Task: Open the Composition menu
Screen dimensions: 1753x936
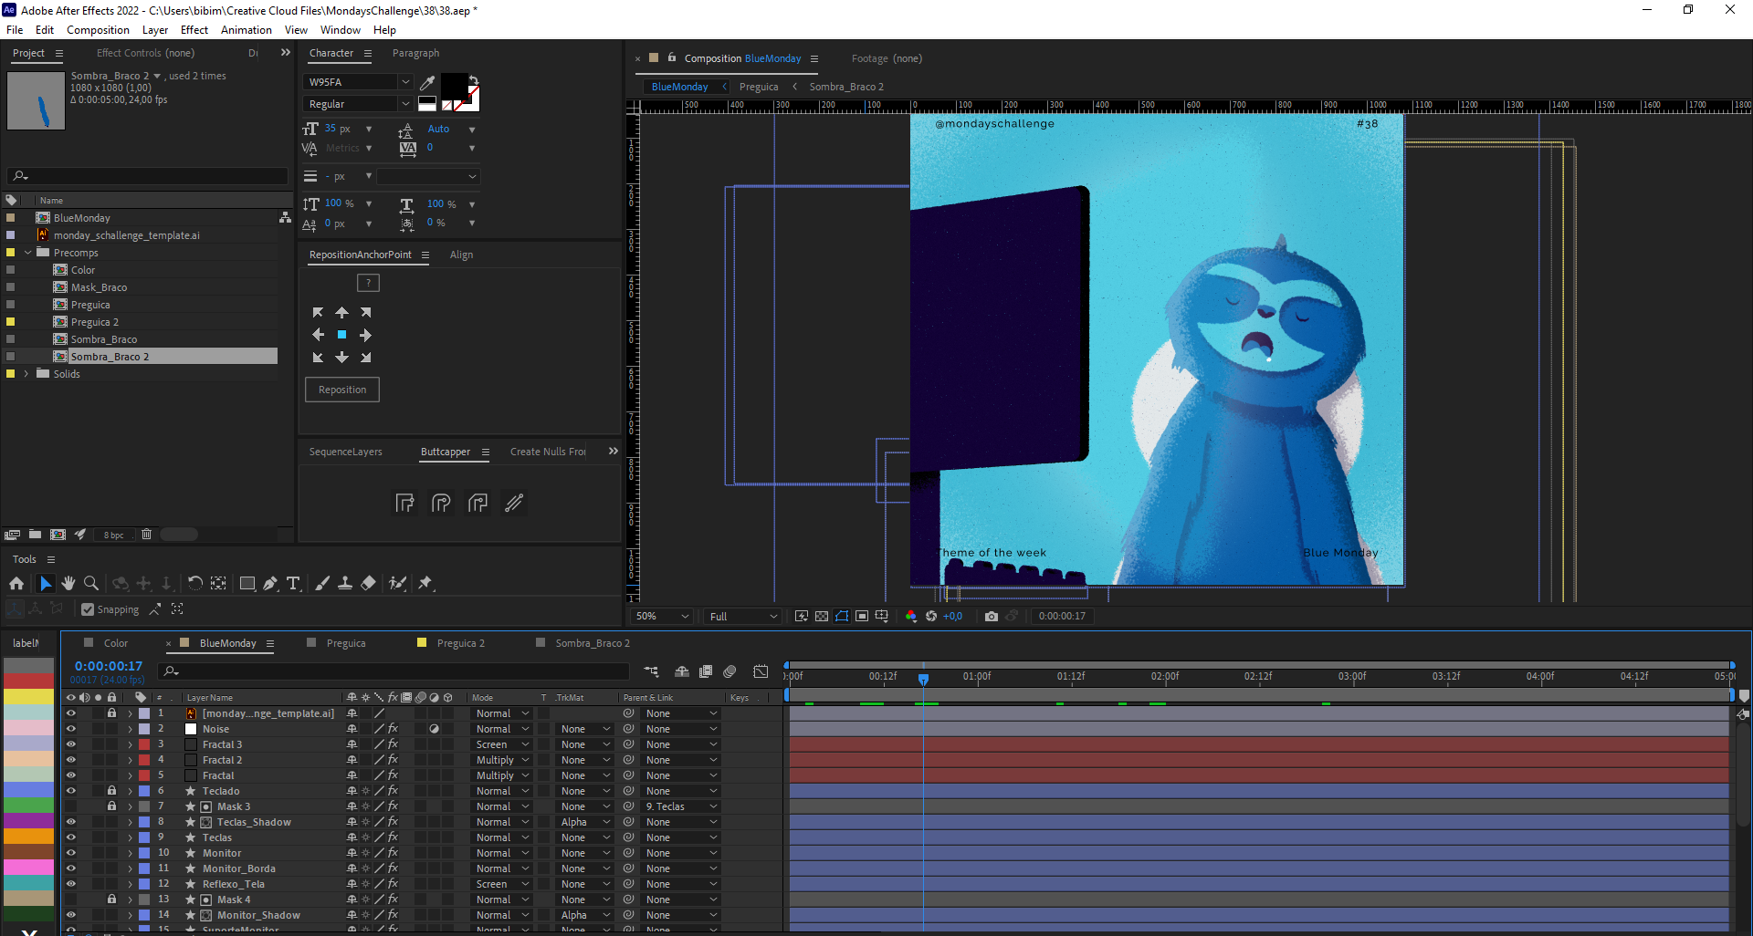Action: coord(98,30)
